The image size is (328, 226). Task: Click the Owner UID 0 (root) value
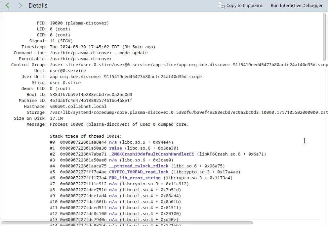pos(60,89)
